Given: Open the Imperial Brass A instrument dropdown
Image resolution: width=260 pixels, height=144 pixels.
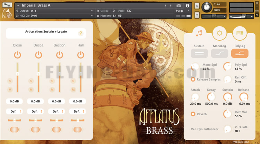Looking at the screenshot, I should pos(18,6).
